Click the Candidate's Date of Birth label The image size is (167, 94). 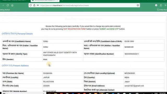103,41
